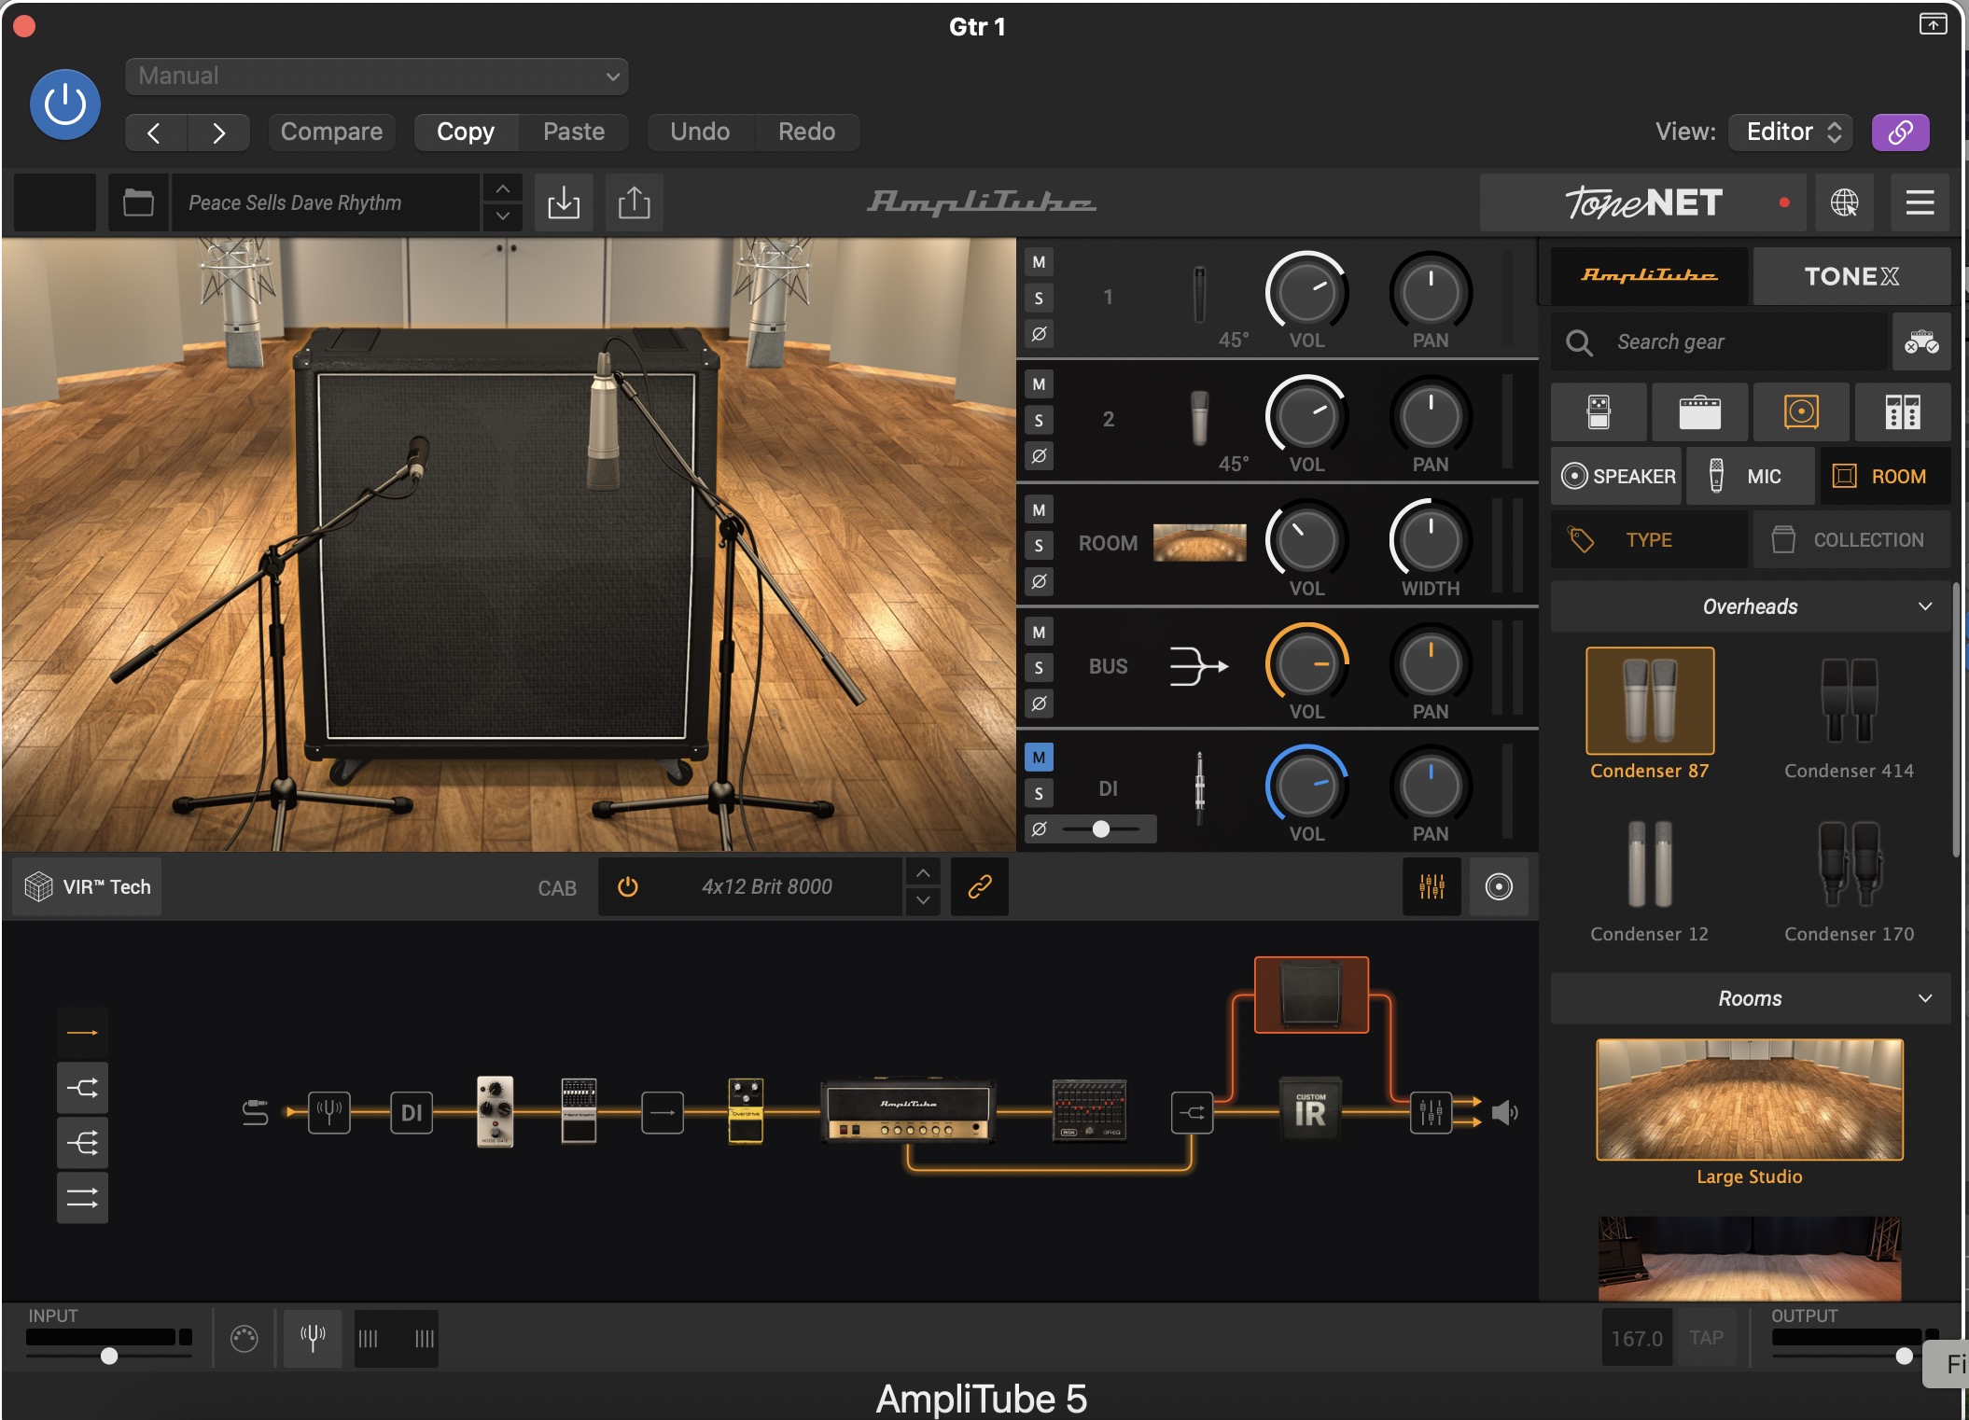The height and width of the screenshot is (1420, 1969).
Task: Mute mic 2 channel
Action: 1039,384
